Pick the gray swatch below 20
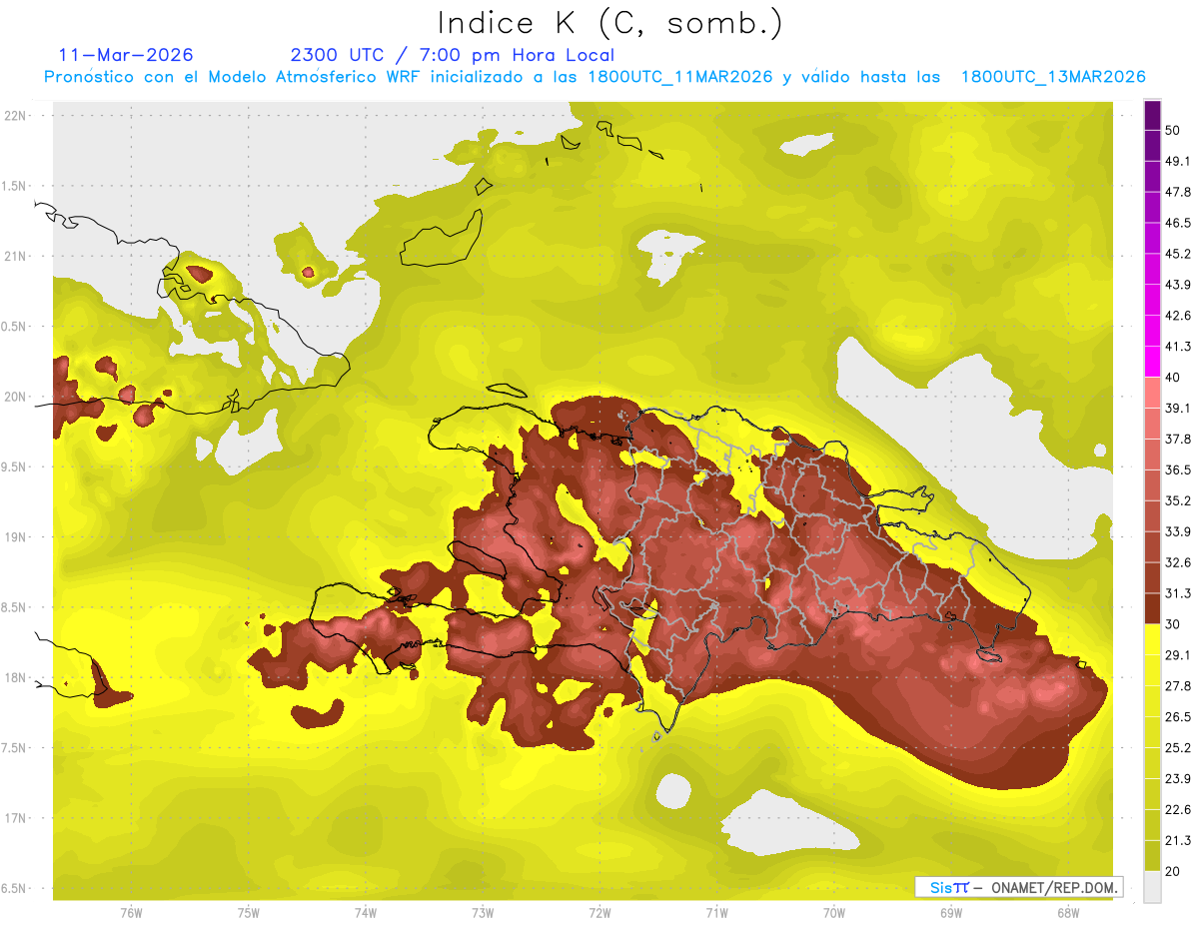Image resolution: width=1199 pixels, height=926 pixels. pyautogui.click(x=1152, y=887)
